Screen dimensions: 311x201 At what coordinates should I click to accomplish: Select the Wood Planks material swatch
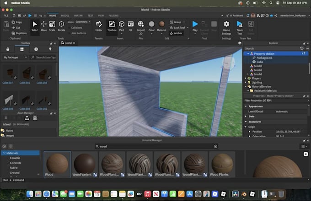pyautogui.click(x=222, y=164)
